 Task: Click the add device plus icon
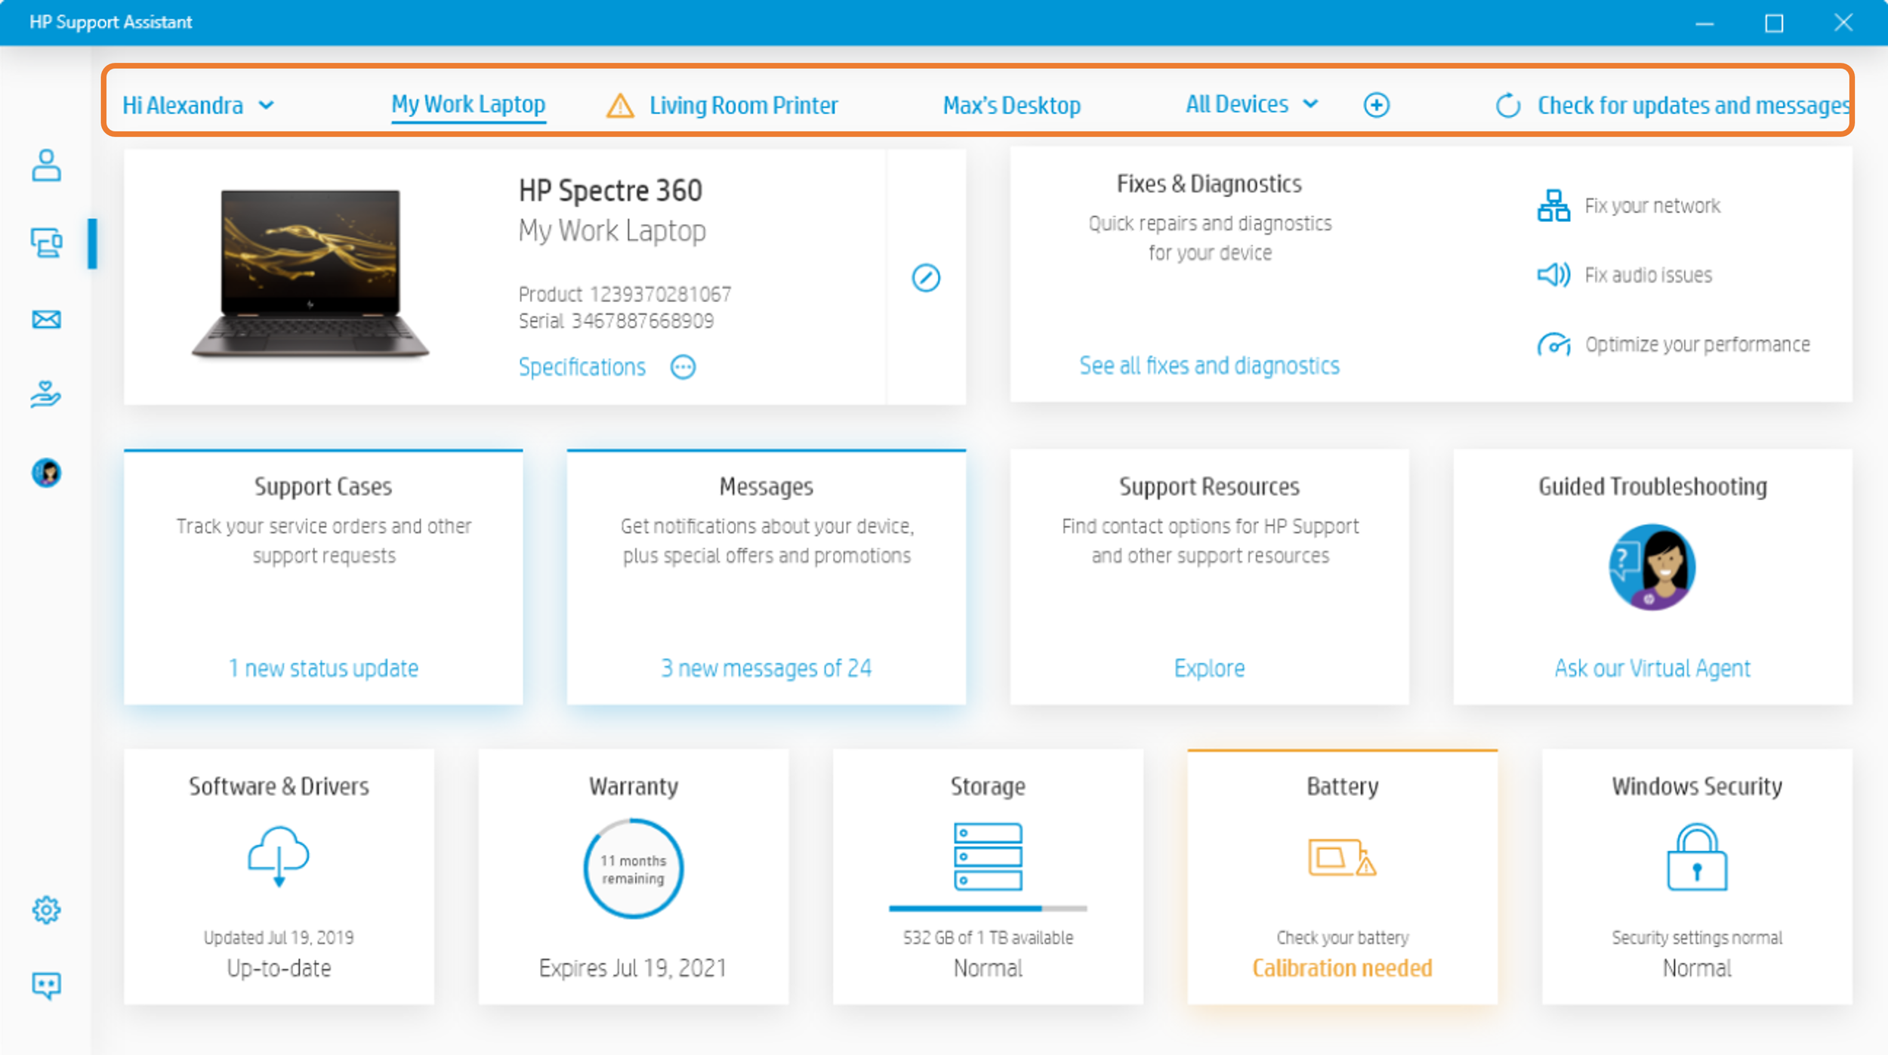[1376, 105]
